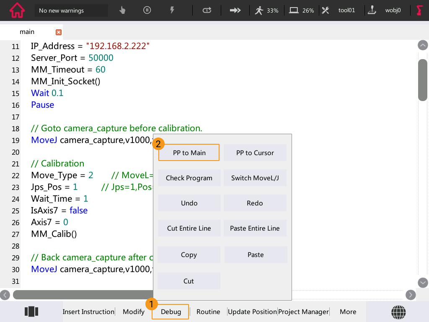Image resolution: width=429 pixels, height=322 pixels.
Task: Open the running-man speed 33% setting
Action: point(266,10)
